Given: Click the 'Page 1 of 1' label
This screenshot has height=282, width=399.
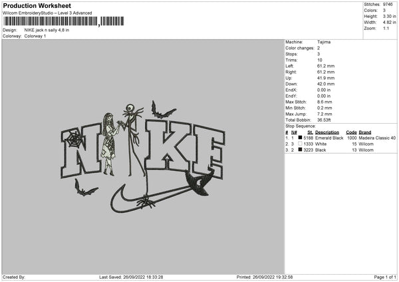Looking at the screenshot, I should pyautogui.click(x=385, y=277).
